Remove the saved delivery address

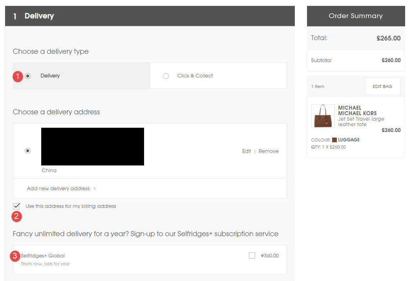(269, 151)
